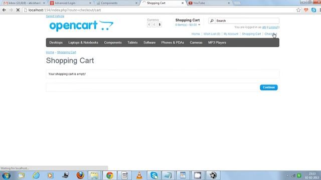Close the Advanced Login tab
The height and width of the screenshot is (180, 321).
(90, 3)
